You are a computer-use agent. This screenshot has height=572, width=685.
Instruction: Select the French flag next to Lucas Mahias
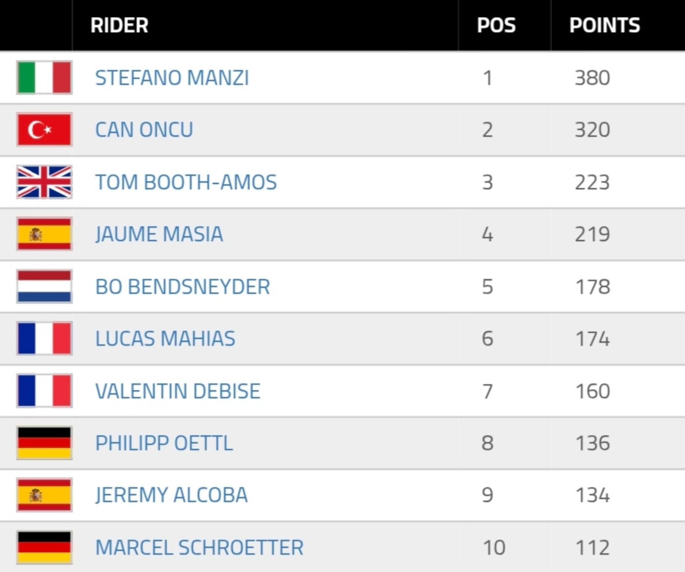point(44,338)
